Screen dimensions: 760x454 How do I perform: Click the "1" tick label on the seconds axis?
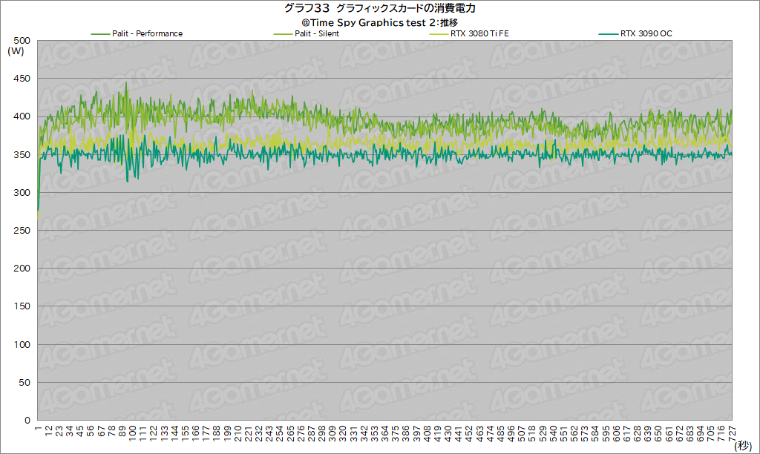[39, 428]
